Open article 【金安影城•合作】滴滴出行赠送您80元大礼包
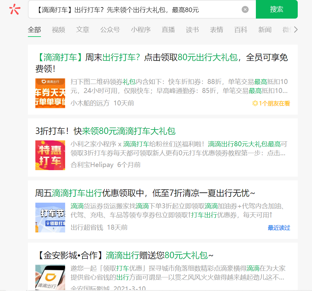 point(124,255)
